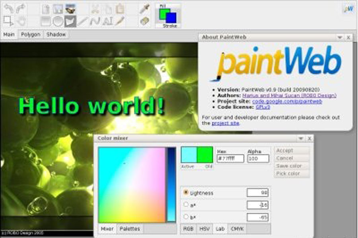Click the Copy selection icon

pos(107,9)
